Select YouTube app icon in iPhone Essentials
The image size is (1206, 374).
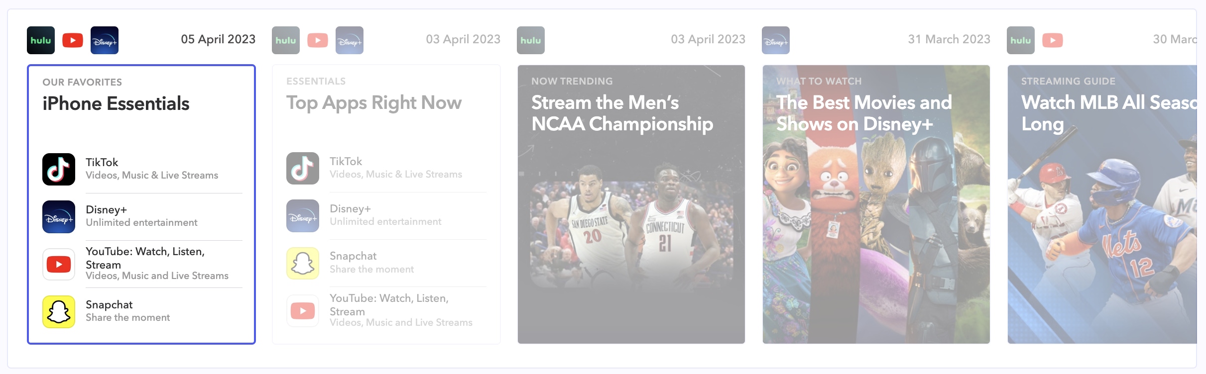point(59,264)
